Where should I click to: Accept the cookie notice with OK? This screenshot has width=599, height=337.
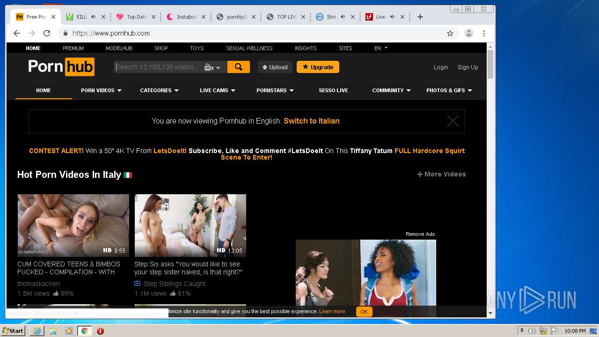[x=364, y=312]
